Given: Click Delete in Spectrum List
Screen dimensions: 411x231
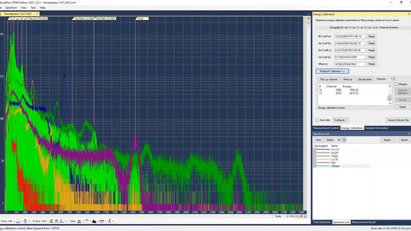Looking at the screenshot, I should tap(329, 140).
